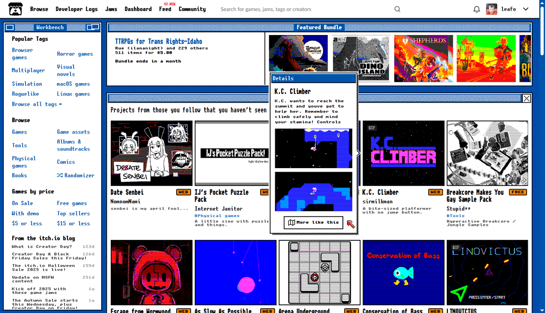Open the Feed menu with 42 NEW badge
545x313 pixels.
165,9
